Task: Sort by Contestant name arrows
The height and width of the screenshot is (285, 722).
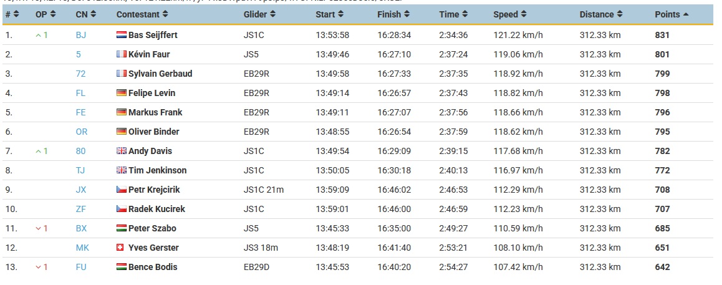Action: pyautogui.click(x=165, y=14)
